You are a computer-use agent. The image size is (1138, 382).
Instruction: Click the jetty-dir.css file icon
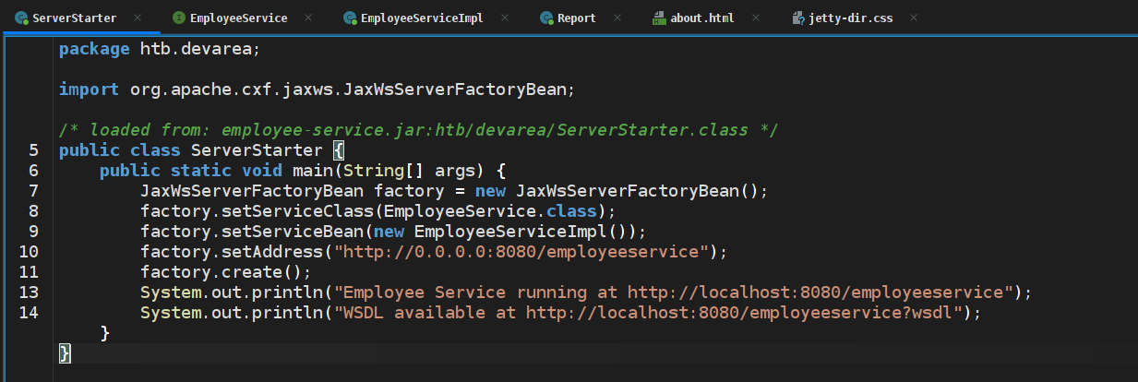(x=797, y=18)
